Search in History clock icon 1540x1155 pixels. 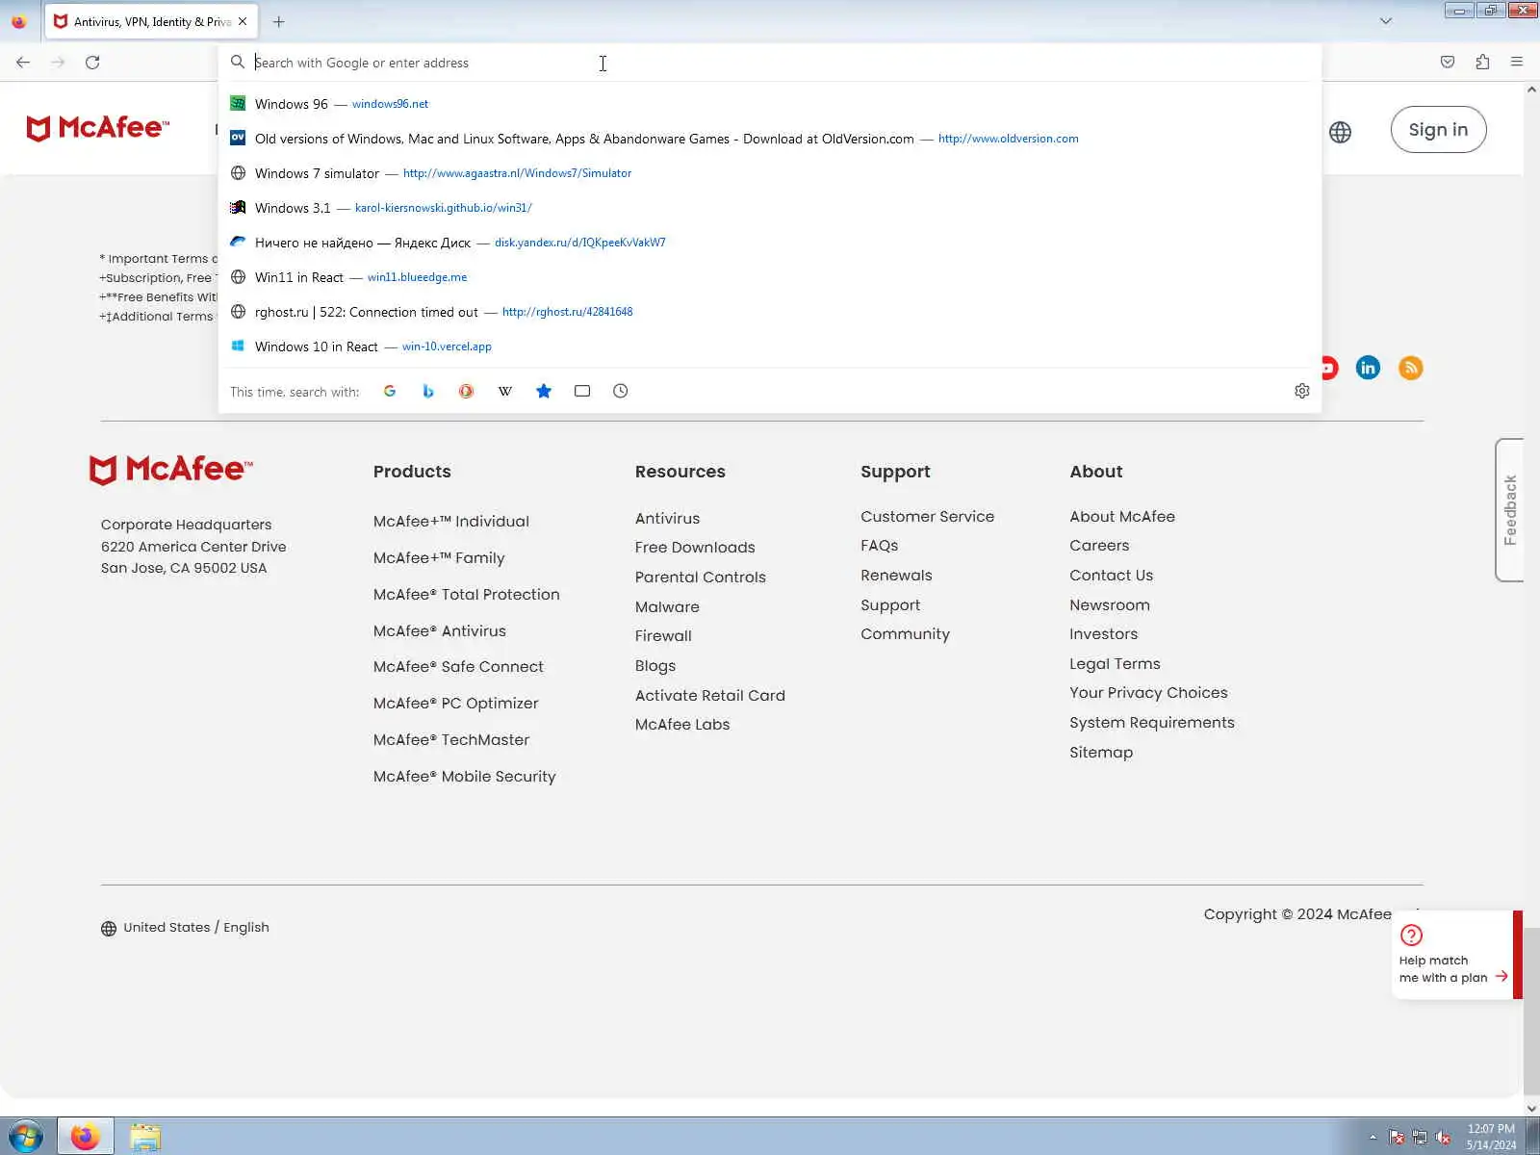(x=621, y=391)
